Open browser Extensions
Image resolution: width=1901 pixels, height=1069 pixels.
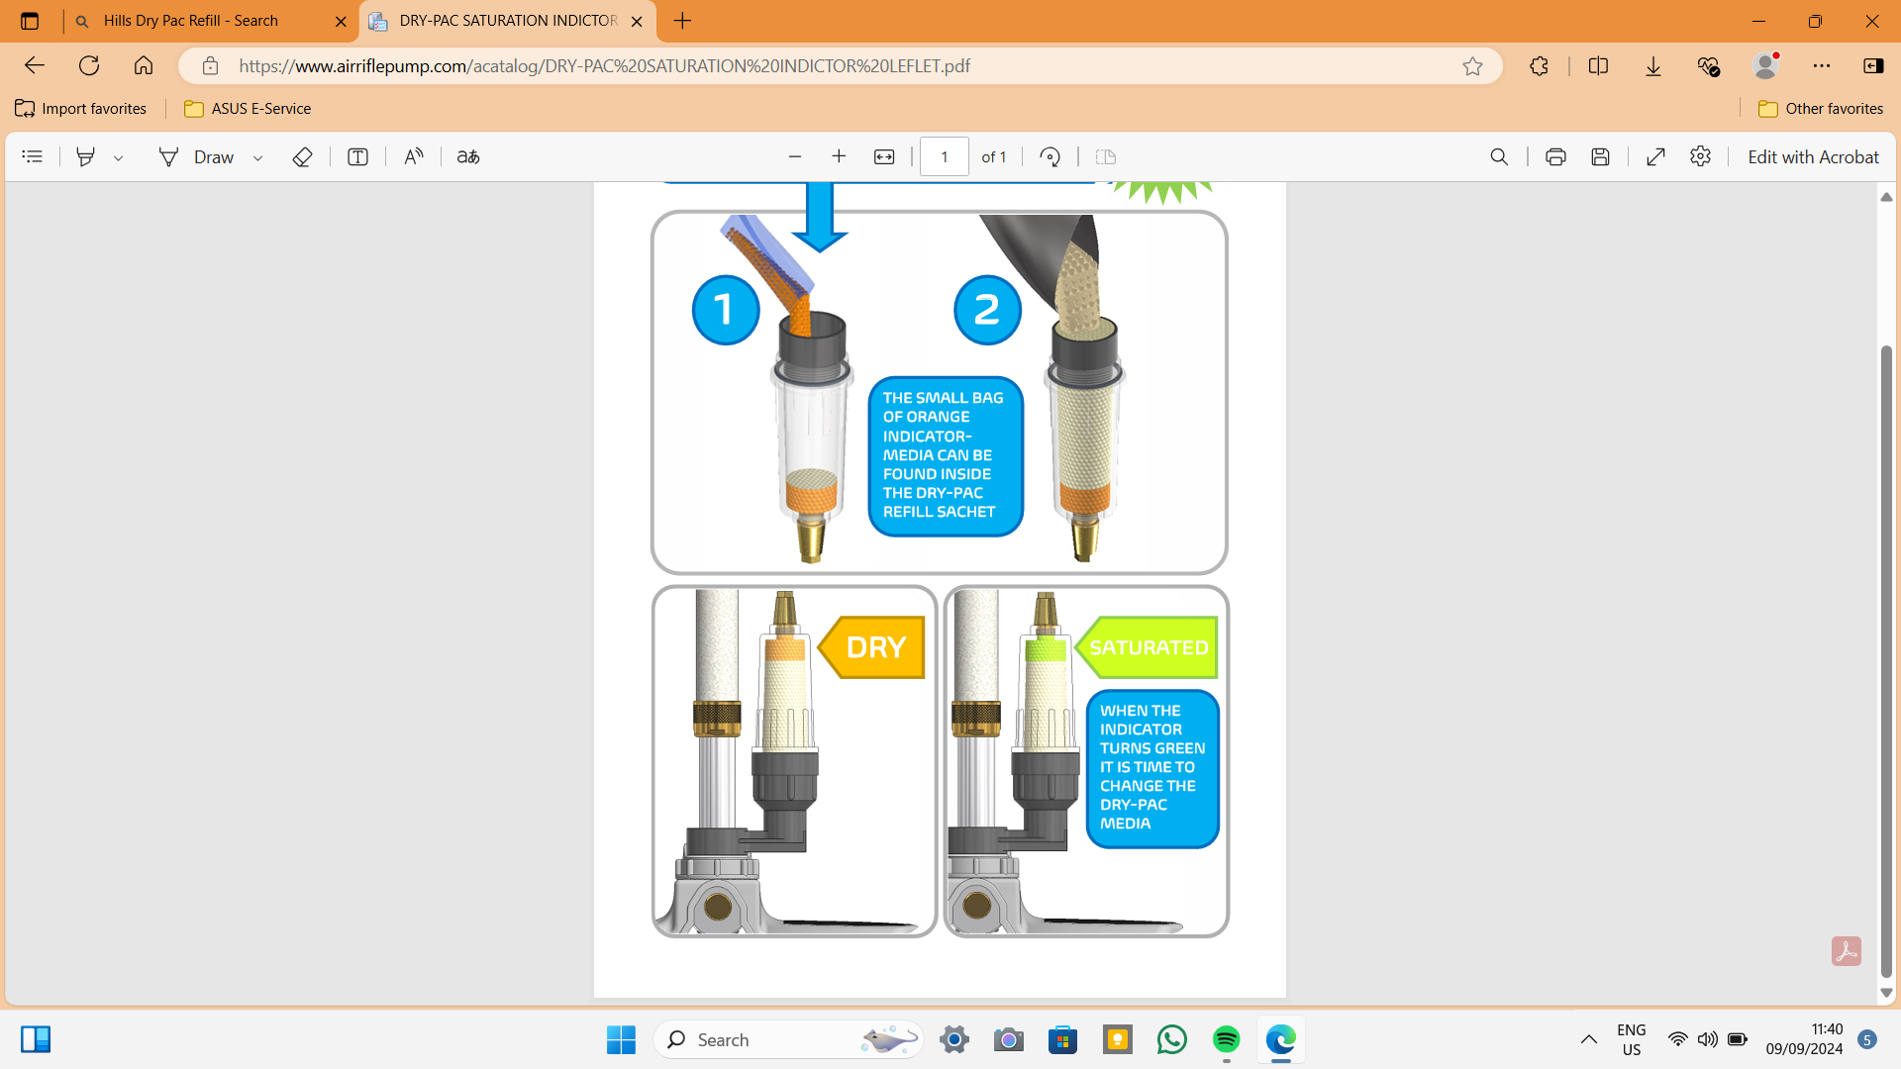[1539, 66]
